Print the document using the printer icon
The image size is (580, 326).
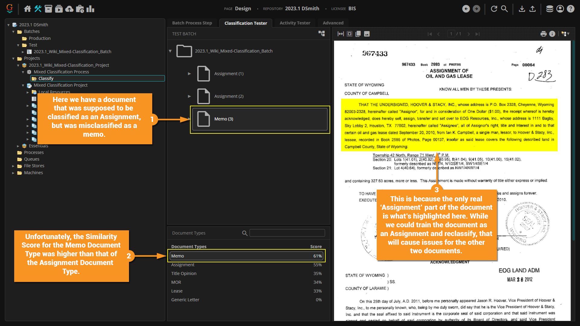543,34
